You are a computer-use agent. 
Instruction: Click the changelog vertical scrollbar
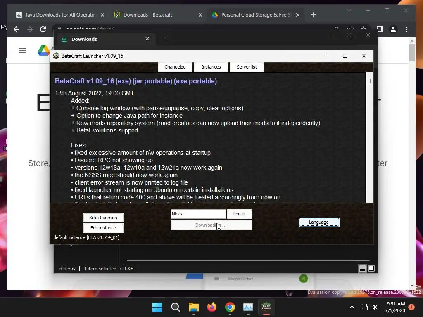pos(370,137)
